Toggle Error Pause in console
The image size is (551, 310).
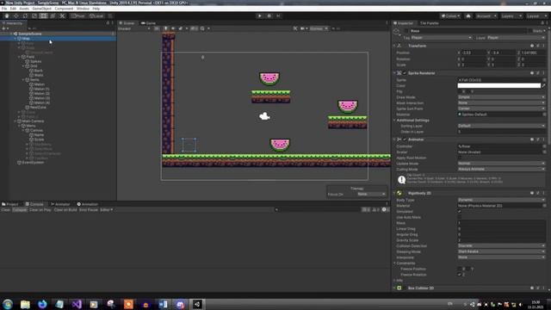pyautogui.click(x=89, y=210)
